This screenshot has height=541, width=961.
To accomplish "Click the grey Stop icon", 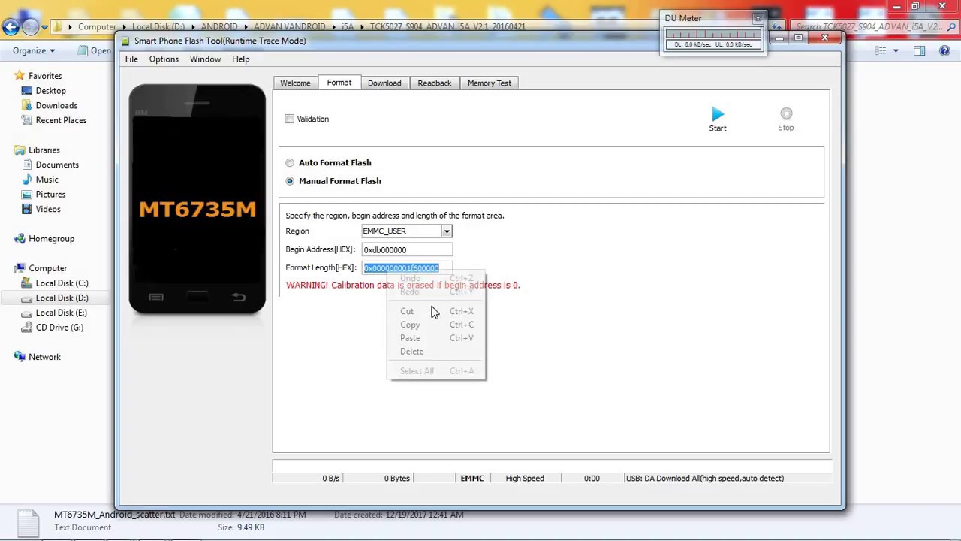I will [786, 113].
